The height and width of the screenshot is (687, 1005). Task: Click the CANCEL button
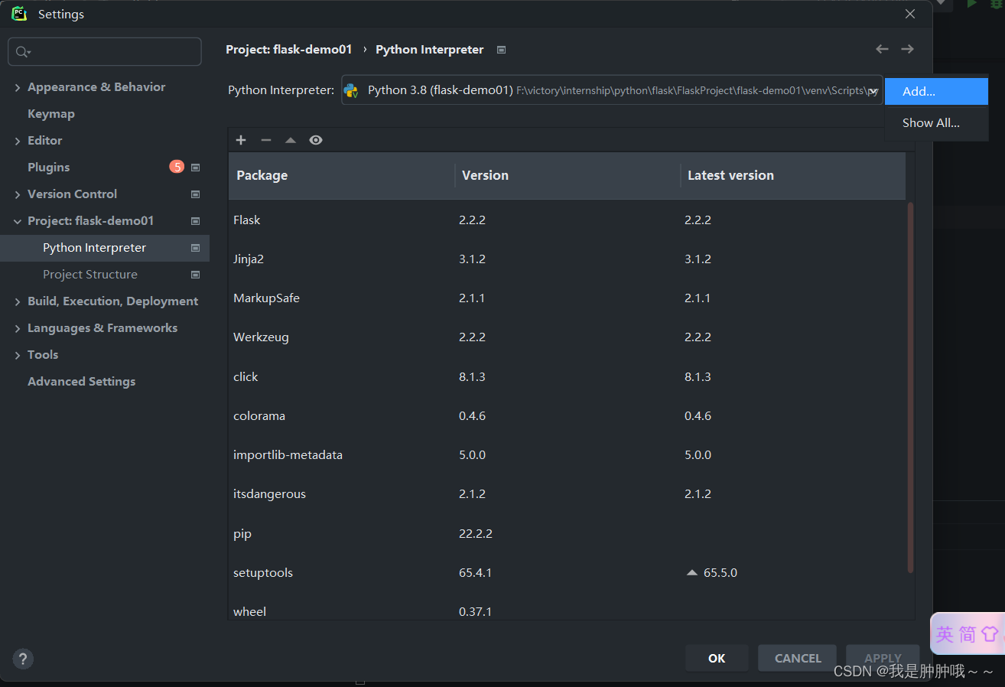click(798, 658)
